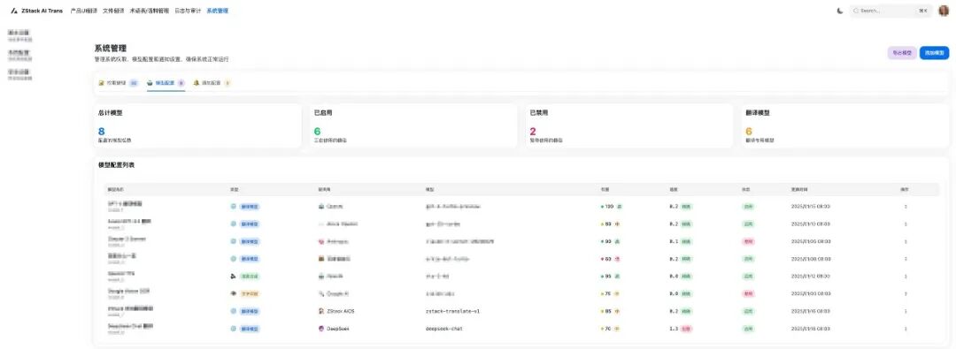The width and height of the screenshot is (956, 349).
Task: Click the speech type icon in weight 95 row
Action: (x=233, y=276)
